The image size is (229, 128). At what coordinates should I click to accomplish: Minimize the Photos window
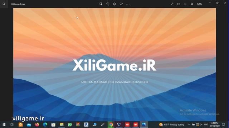coord(210,3)
